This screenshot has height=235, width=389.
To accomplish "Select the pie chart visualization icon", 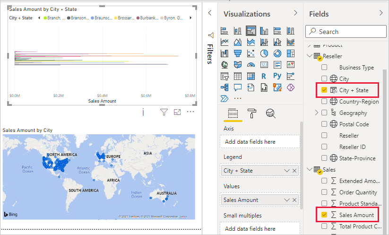I will pyautogui.click(x=264, y=53).
